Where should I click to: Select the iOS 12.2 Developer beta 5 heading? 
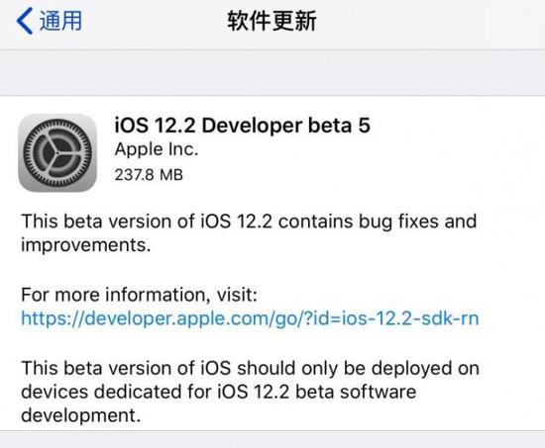[242, 126]
